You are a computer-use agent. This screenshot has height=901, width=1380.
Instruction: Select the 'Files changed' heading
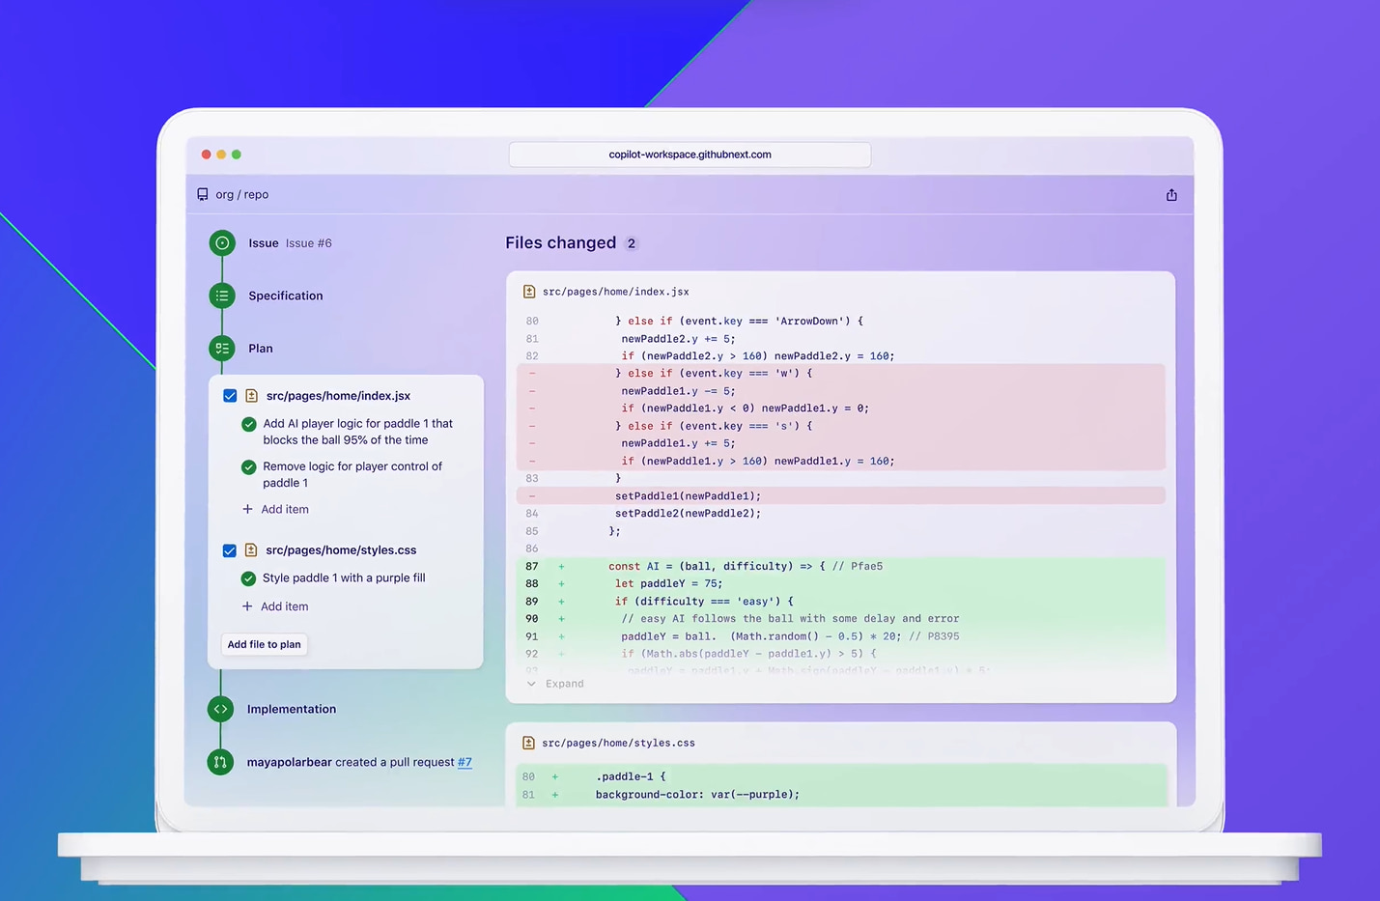click(560, 242)
